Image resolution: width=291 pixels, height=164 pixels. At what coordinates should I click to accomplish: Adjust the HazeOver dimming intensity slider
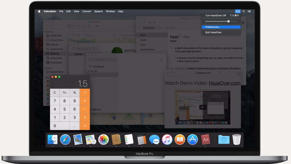pos(228,21)
